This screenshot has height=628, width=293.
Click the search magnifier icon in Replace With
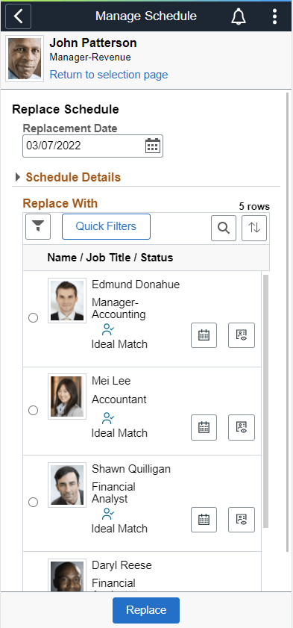[224, 228]
